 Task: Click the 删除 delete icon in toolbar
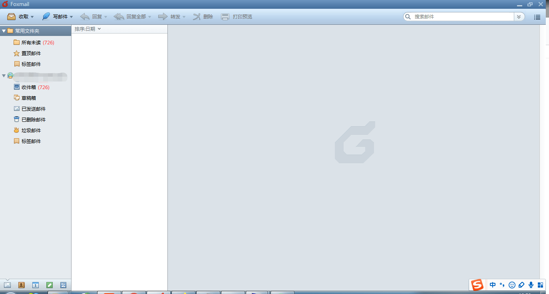(x=203, y=16)
